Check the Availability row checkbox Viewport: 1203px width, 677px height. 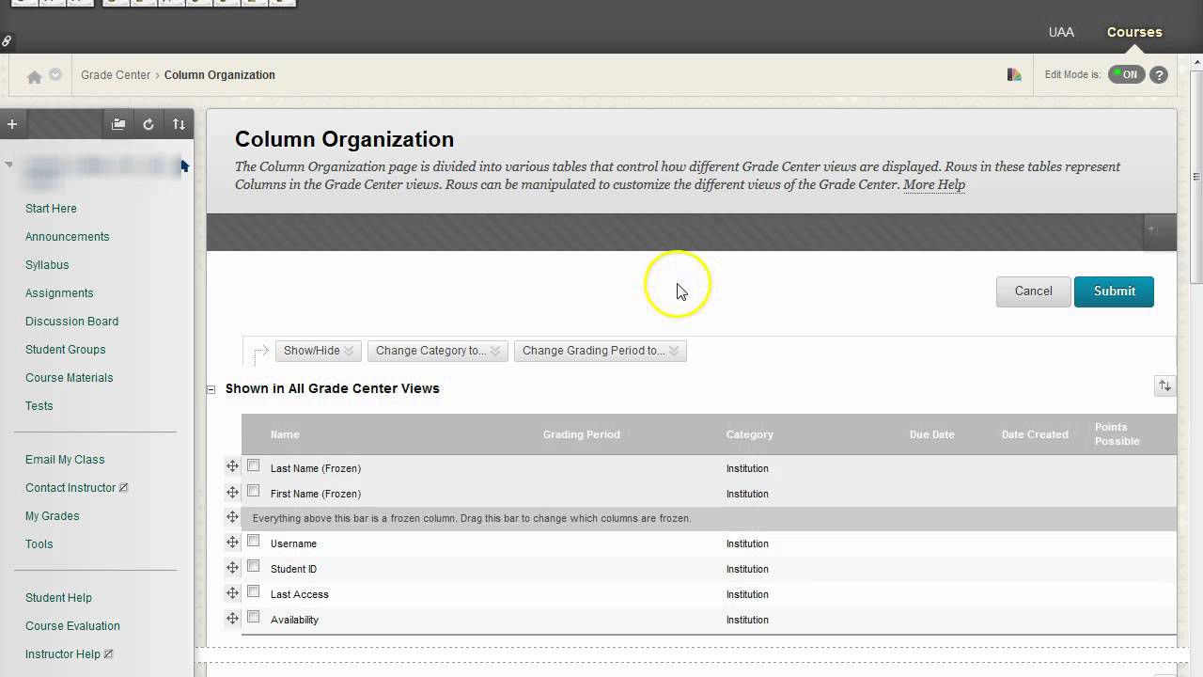(253, 617)
